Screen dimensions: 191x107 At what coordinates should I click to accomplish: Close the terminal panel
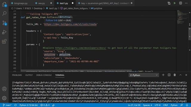click(186, 75)
